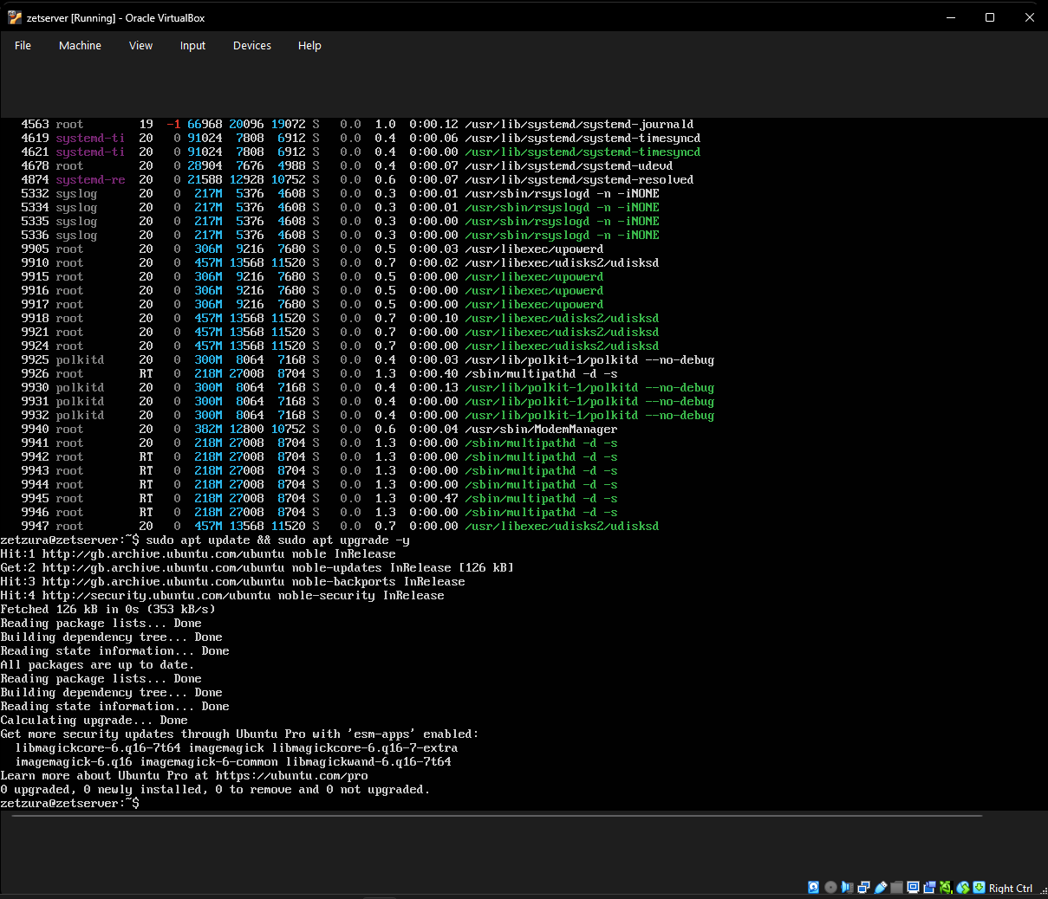Viewport: 1048px width, 899px height.
Task: Open the File menu
Action: 23,45
